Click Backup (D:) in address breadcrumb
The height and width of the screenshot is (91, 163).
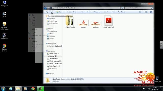tap(70, 8)
